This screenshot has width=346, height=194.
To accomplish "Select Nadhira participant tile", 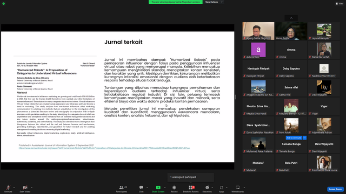I will [324, 69].
